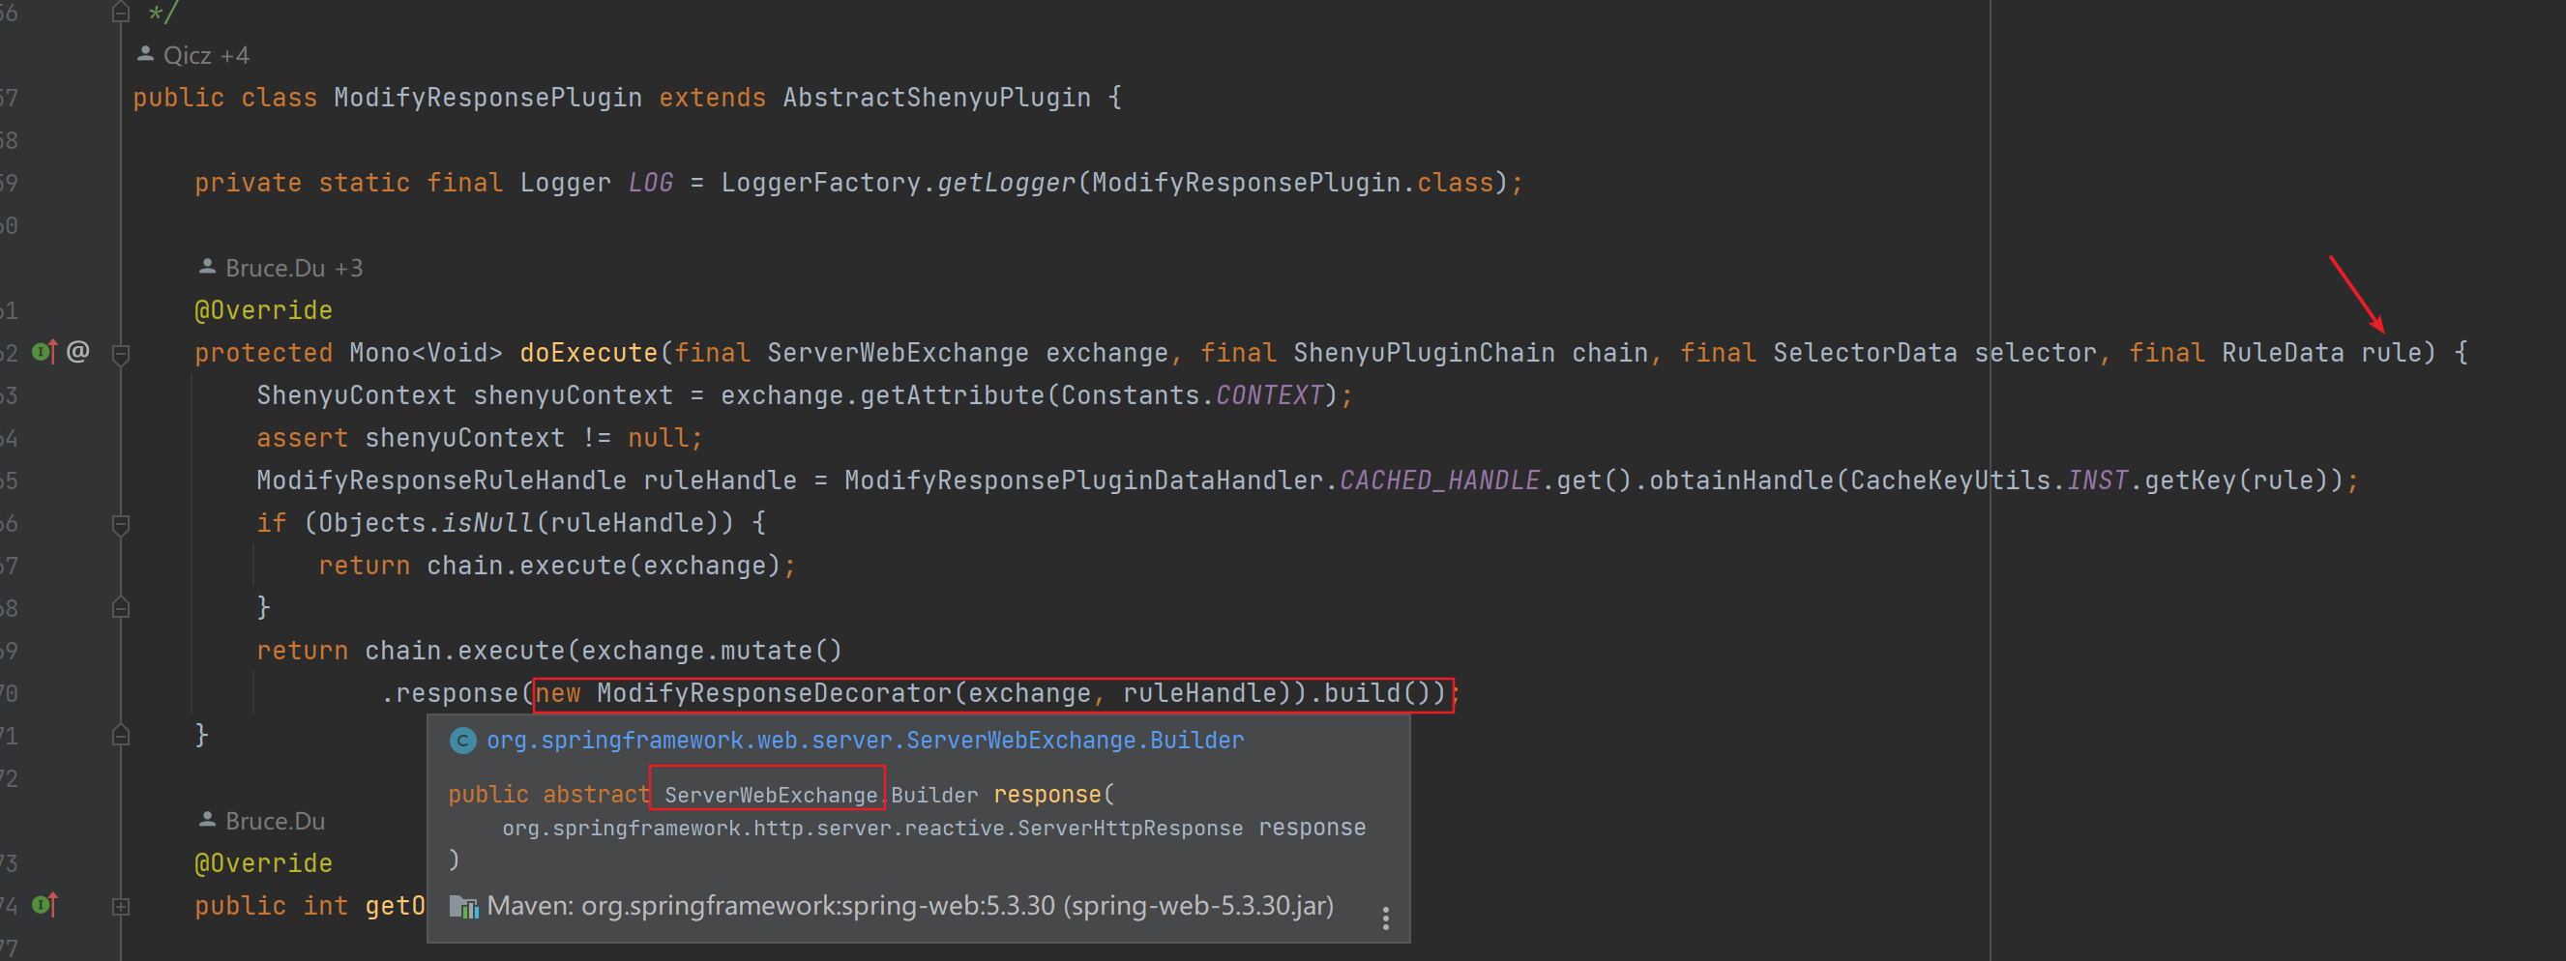Screen dimensions: 2566x961
Task: Click the author icon next to Bruce.Du +3
Action: point(207,267)
